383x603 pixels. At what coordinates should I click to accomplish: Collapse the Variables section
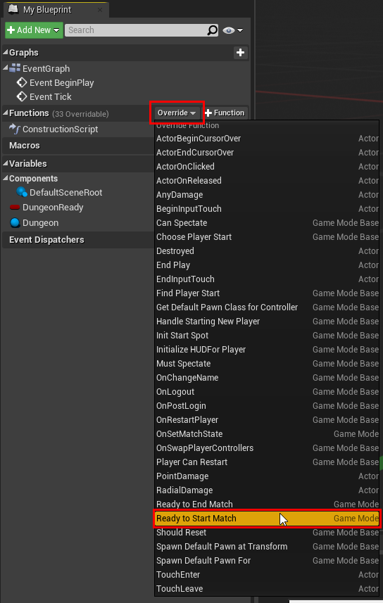click(6, 163)
